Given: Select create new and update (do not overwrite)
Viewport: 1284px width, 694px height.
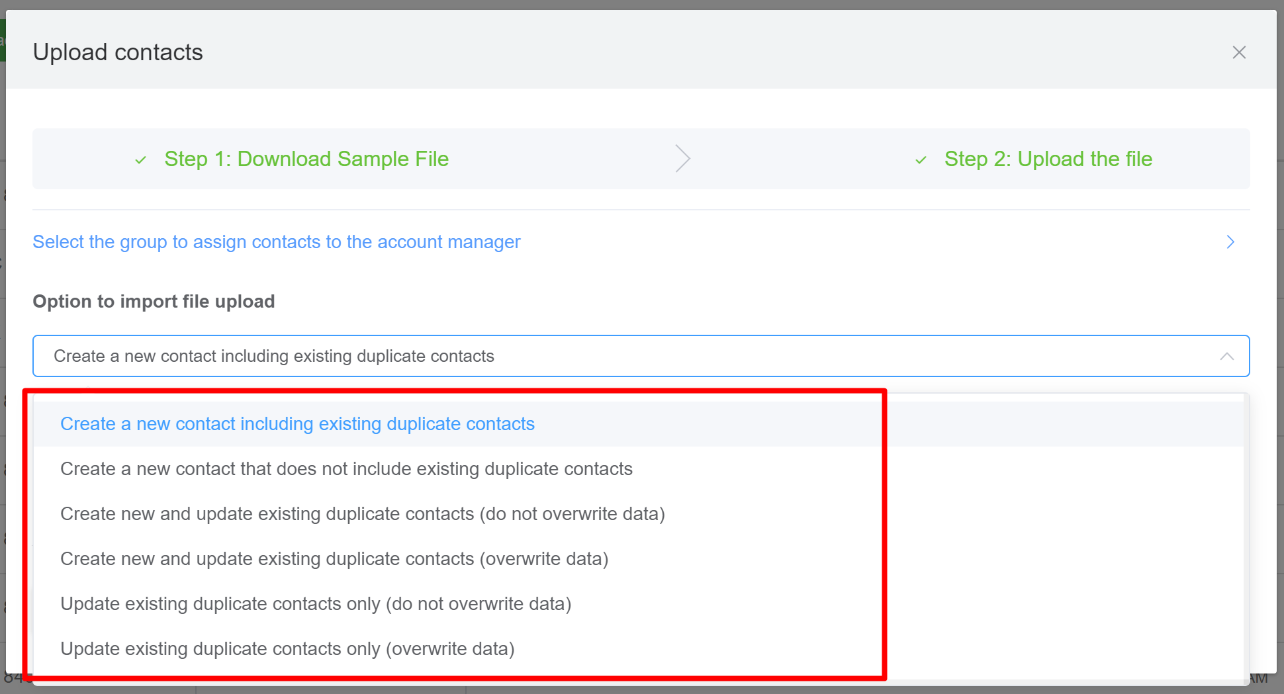Looking at the screenshot, I should 362,514.
